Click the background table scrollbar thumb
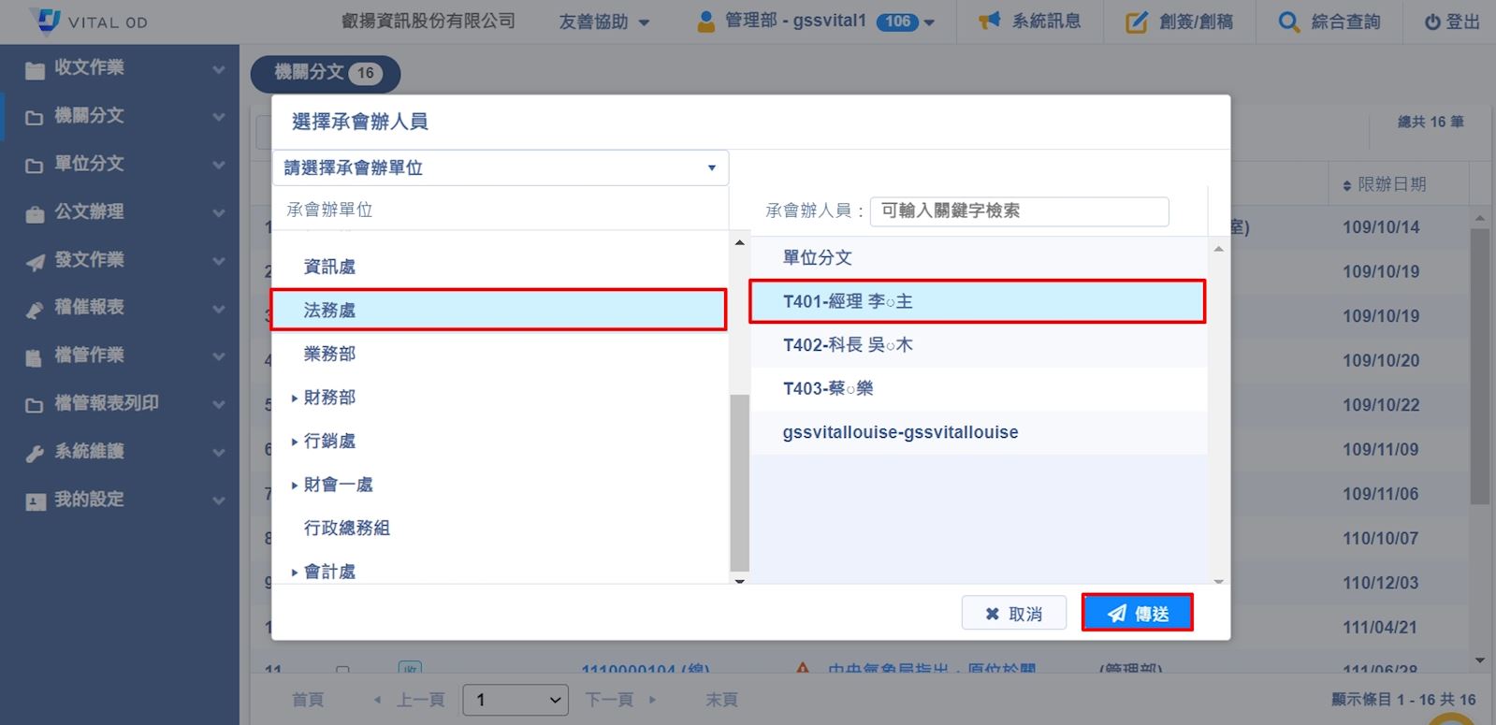The height and width of the screenshot is (725, 1496). pyautogui.click(x=1479, y=367)
